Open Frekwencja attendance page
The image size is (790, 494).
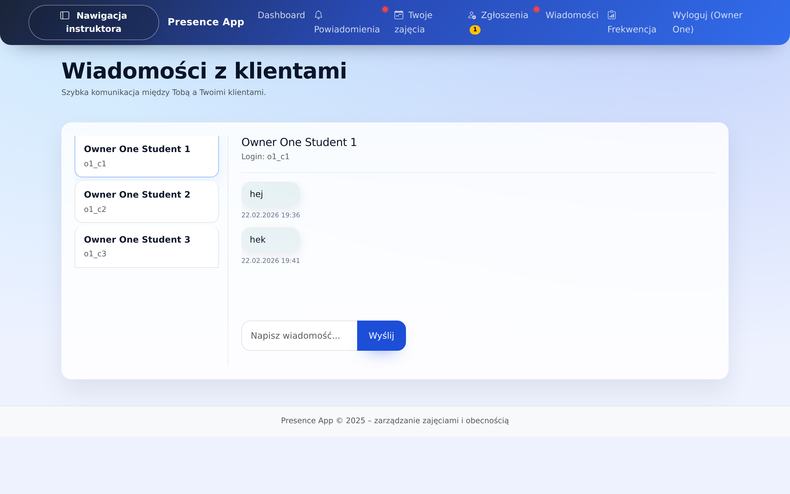tap(632, 22)
